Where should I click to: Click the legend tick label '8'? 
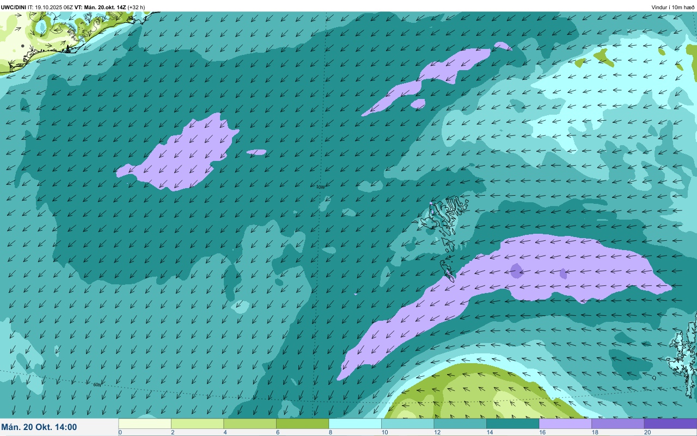click(x=330, y=432)
